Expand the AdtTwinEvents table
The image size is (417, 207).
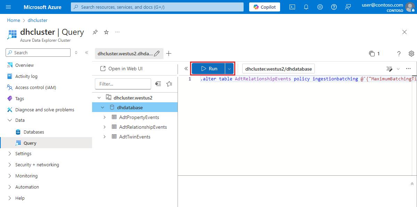(105, 137)
